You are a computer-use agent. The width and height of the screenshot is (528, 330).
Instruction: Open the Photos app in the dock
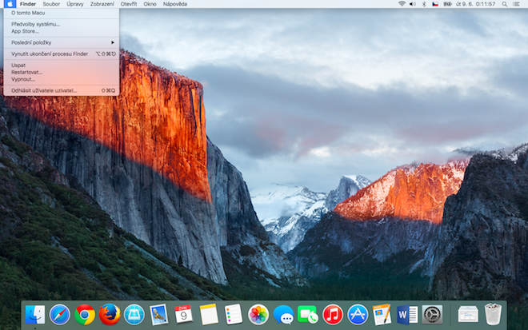point(258,315)
